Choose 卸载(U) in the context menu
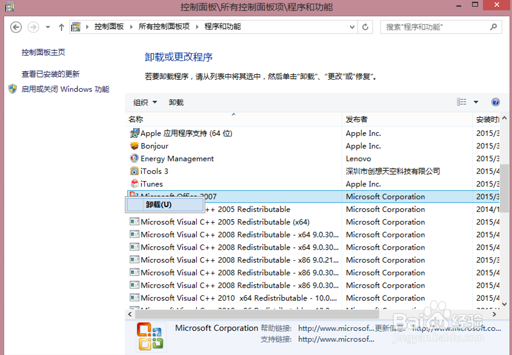Viewport: 512px width, 355px height. click(165, 205)
